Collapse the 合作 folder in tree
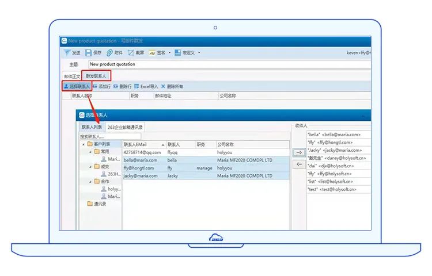The height and width of the screenshot is (276, 432). 90,181
